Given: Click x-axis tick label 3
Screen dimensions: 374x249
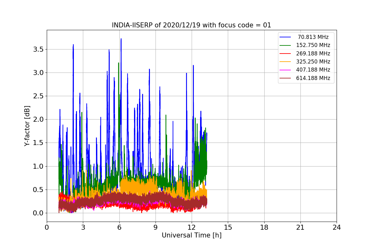Looking at the screenshot, I should tap(83, 228).
